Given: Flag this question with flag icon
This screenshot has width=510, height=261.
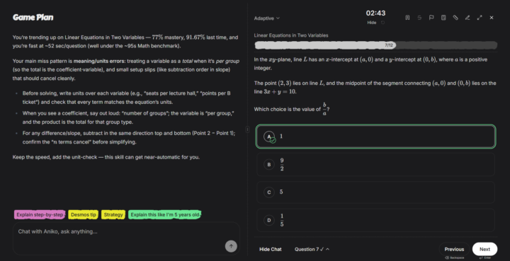Looking at the screenshot, I should click(431, 18).
